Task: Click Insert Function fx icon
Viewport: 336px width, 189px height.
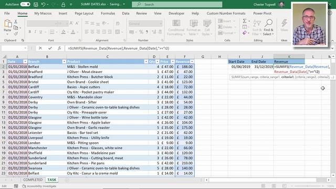Action: 59,48
